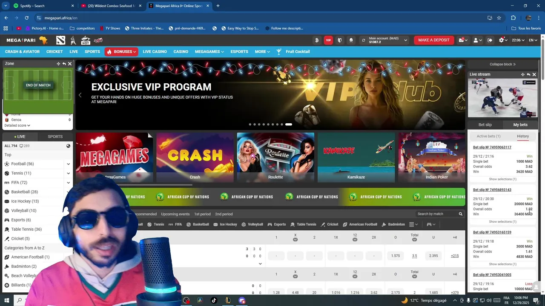The image size is (545, 306).
Task: Open the HOT games icon
Action: pyautogui.click(x=86, y=40)
